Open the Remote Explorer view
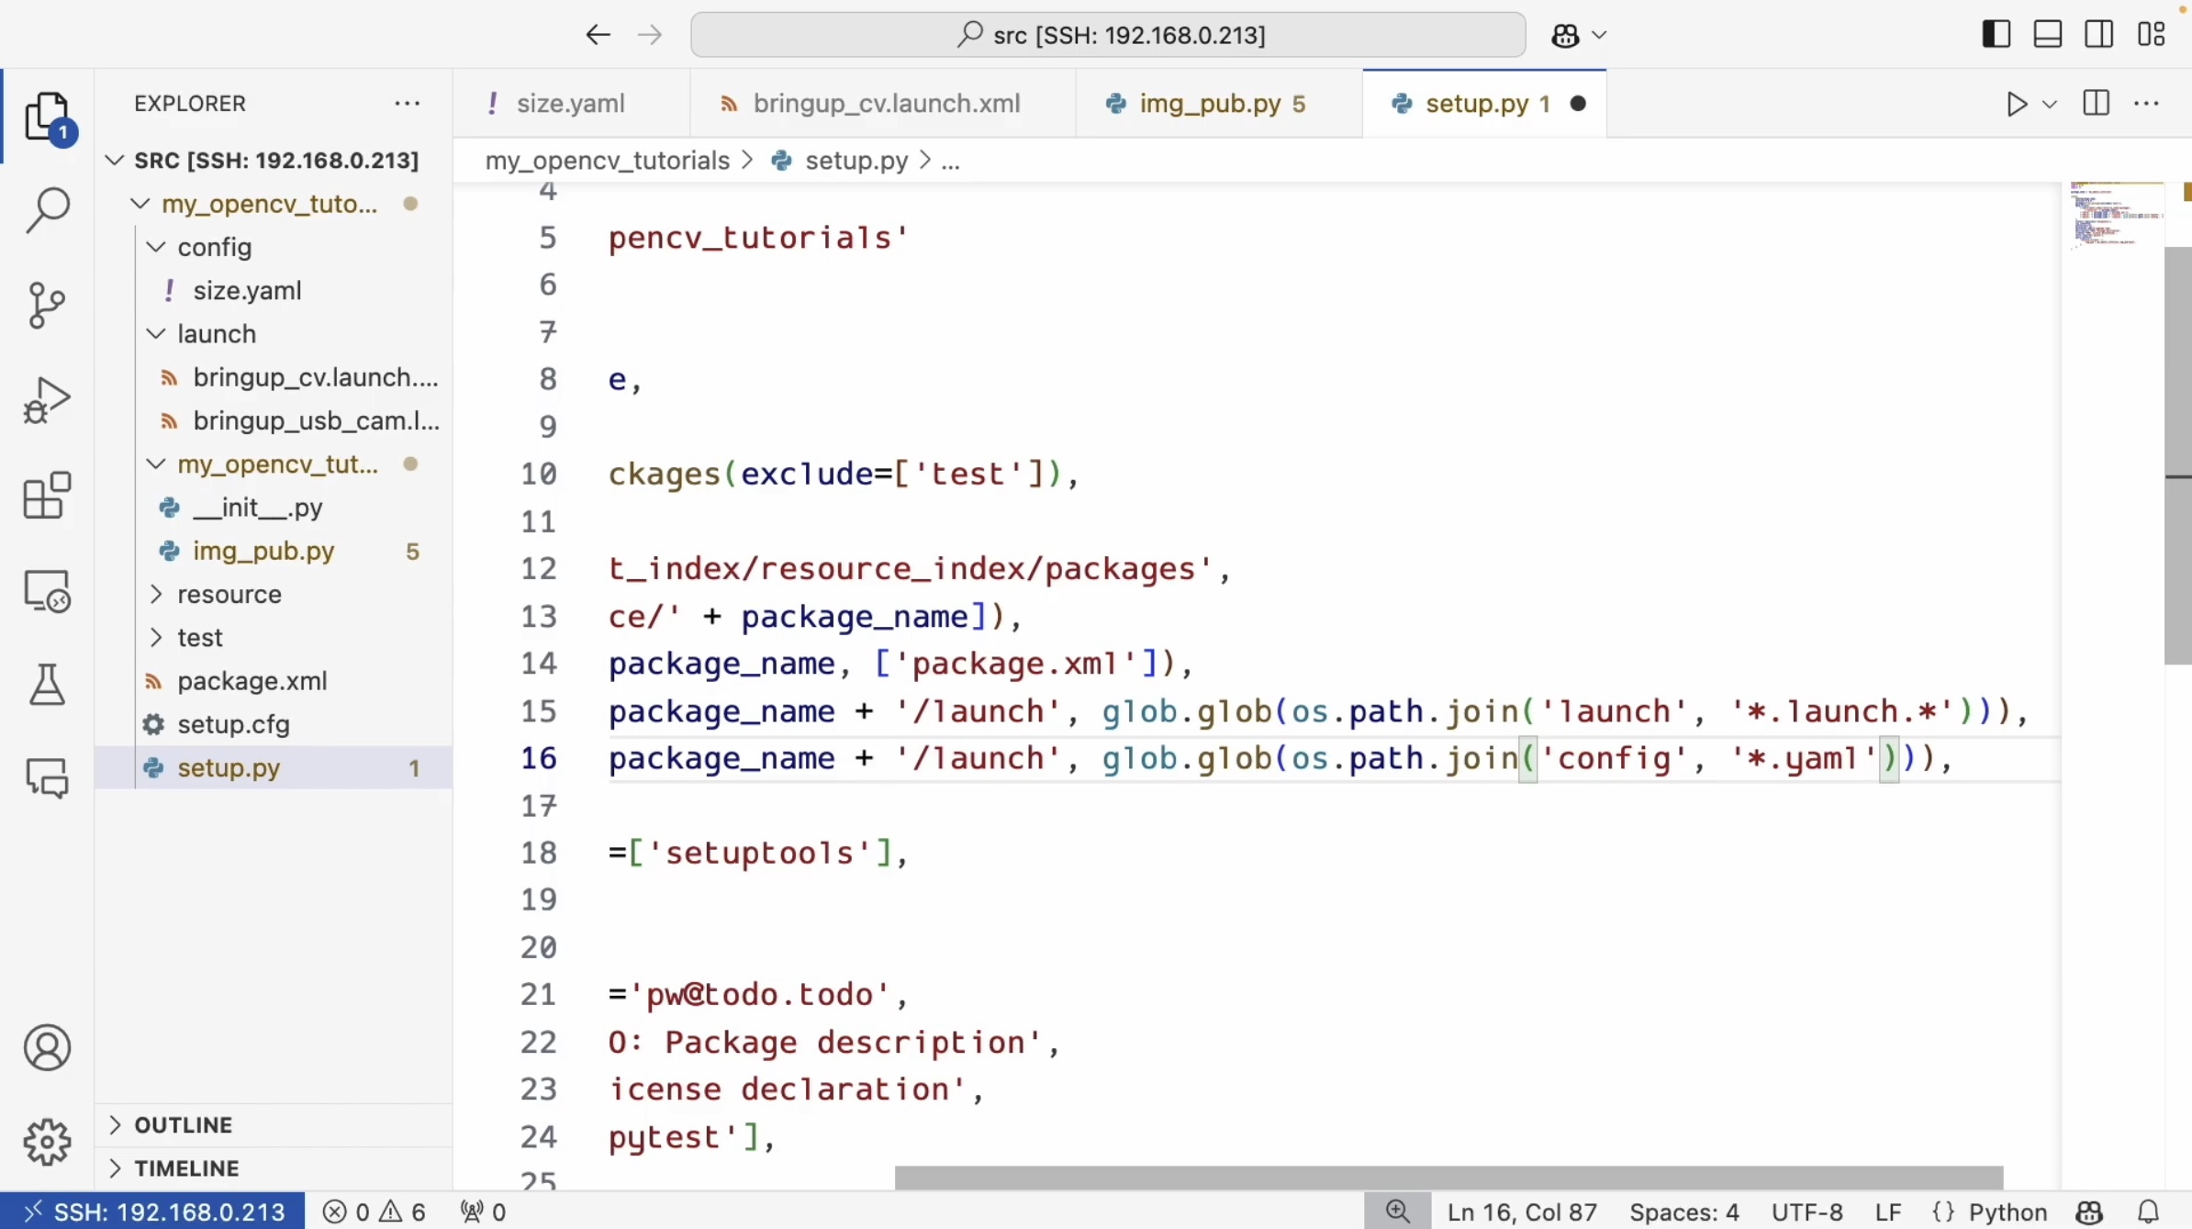The height and width of the screenshot is (1229, 2192). [47, 591]
